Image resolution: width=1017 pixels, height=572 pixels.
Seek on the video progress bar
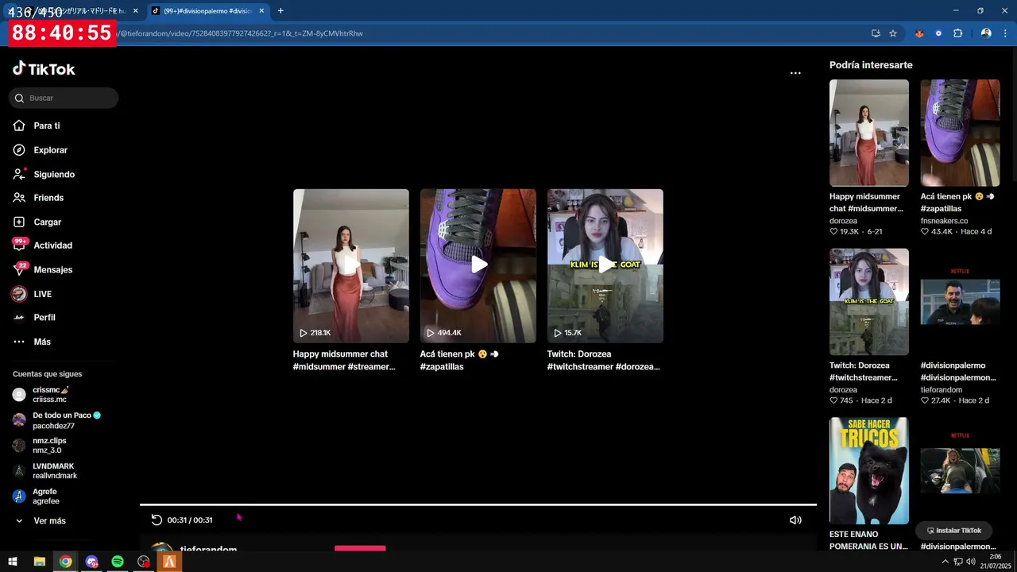coord(478,504)
